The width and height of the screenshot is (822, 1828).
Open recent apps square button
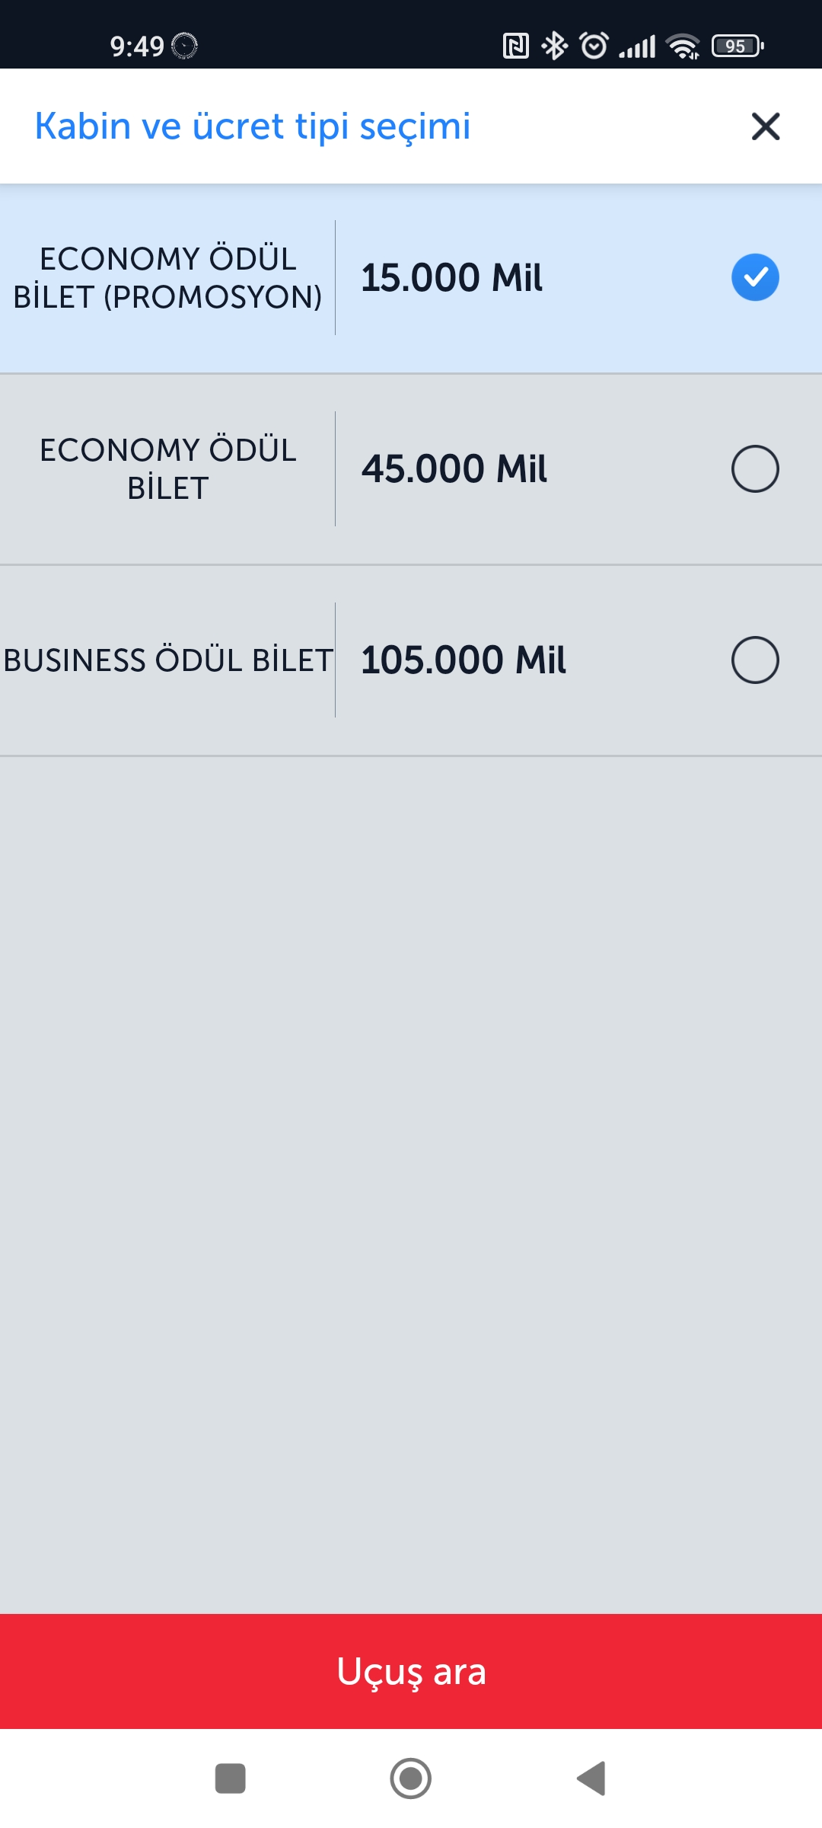point(231,1778)
